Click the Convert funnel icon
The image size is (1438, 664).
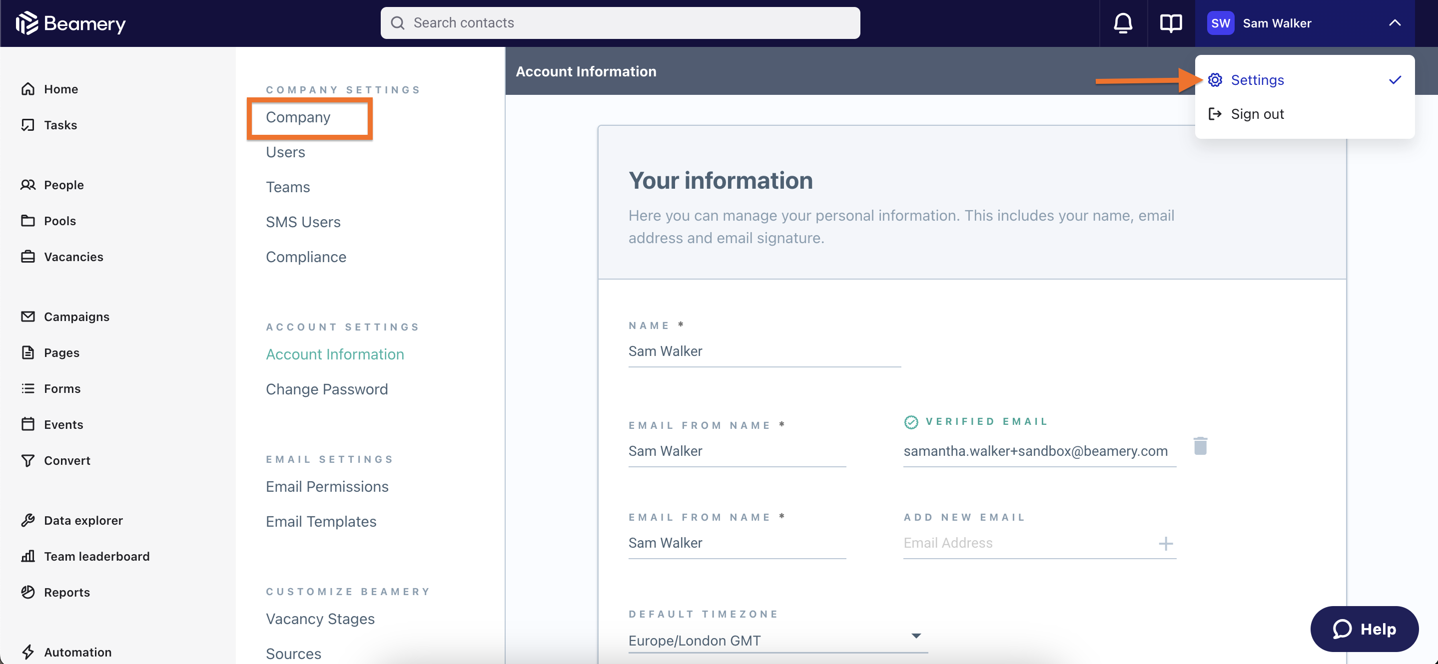tap(28, 460)
